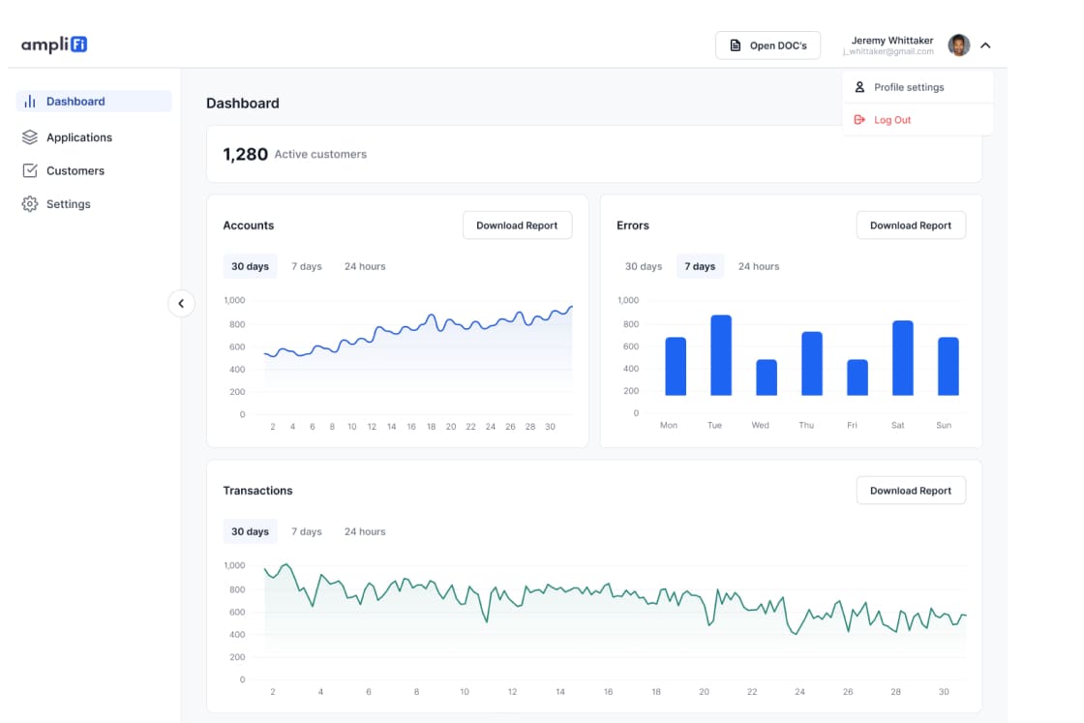Download the Errors report
This screenshot has height=723, width=1084.
pyautogui.click(x=911, y=226)
